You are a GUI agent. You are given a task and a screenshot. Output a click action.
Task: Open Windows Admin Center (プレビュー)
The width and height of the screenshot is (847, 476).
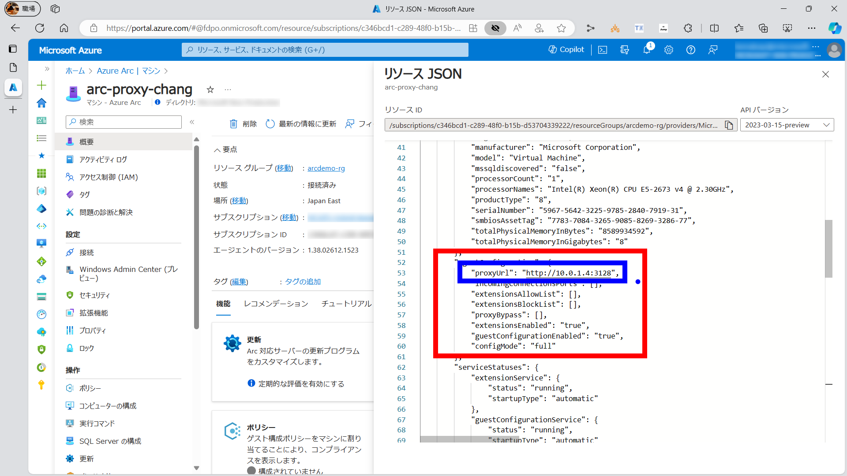124,274
